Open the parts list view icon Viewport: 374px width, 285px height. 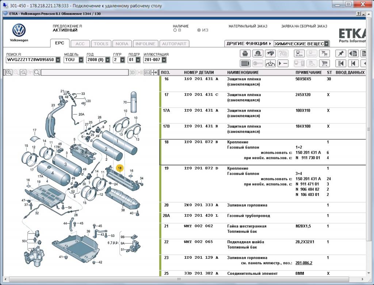[x=245, y=63]
